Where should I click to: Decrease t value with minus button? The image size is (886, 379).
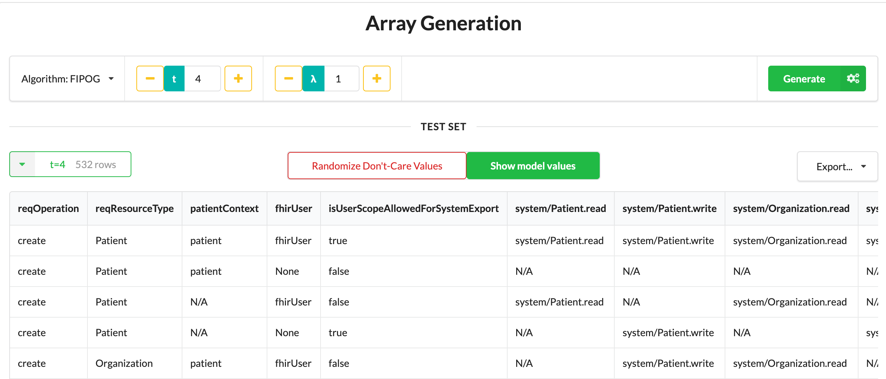(150, 79)
